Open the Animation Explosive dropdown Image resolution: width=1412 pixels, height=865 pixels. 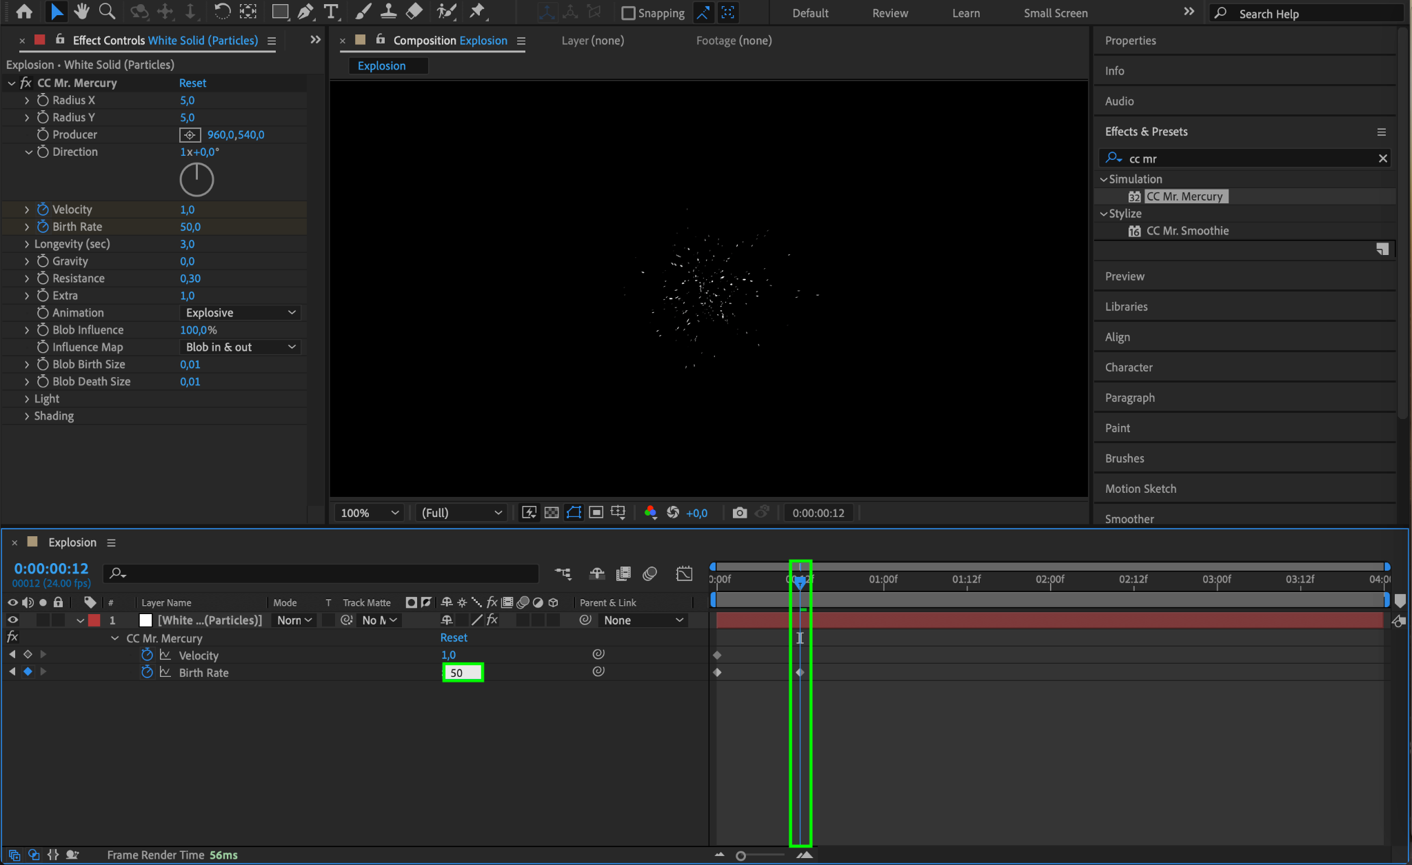click(x=240, y=313)
